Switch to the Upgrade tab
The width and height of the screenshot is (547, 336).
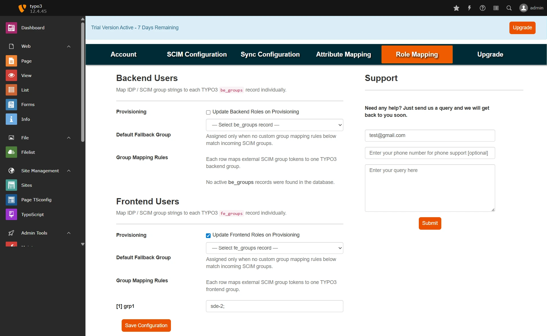[x=490, y=54]
